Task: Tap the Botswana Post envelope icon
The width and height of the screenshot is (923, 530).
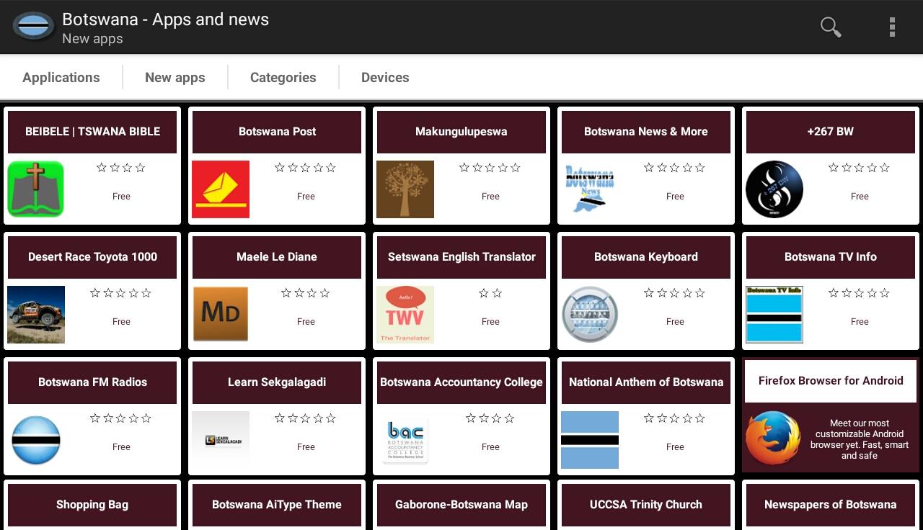Action: (221, 189)
